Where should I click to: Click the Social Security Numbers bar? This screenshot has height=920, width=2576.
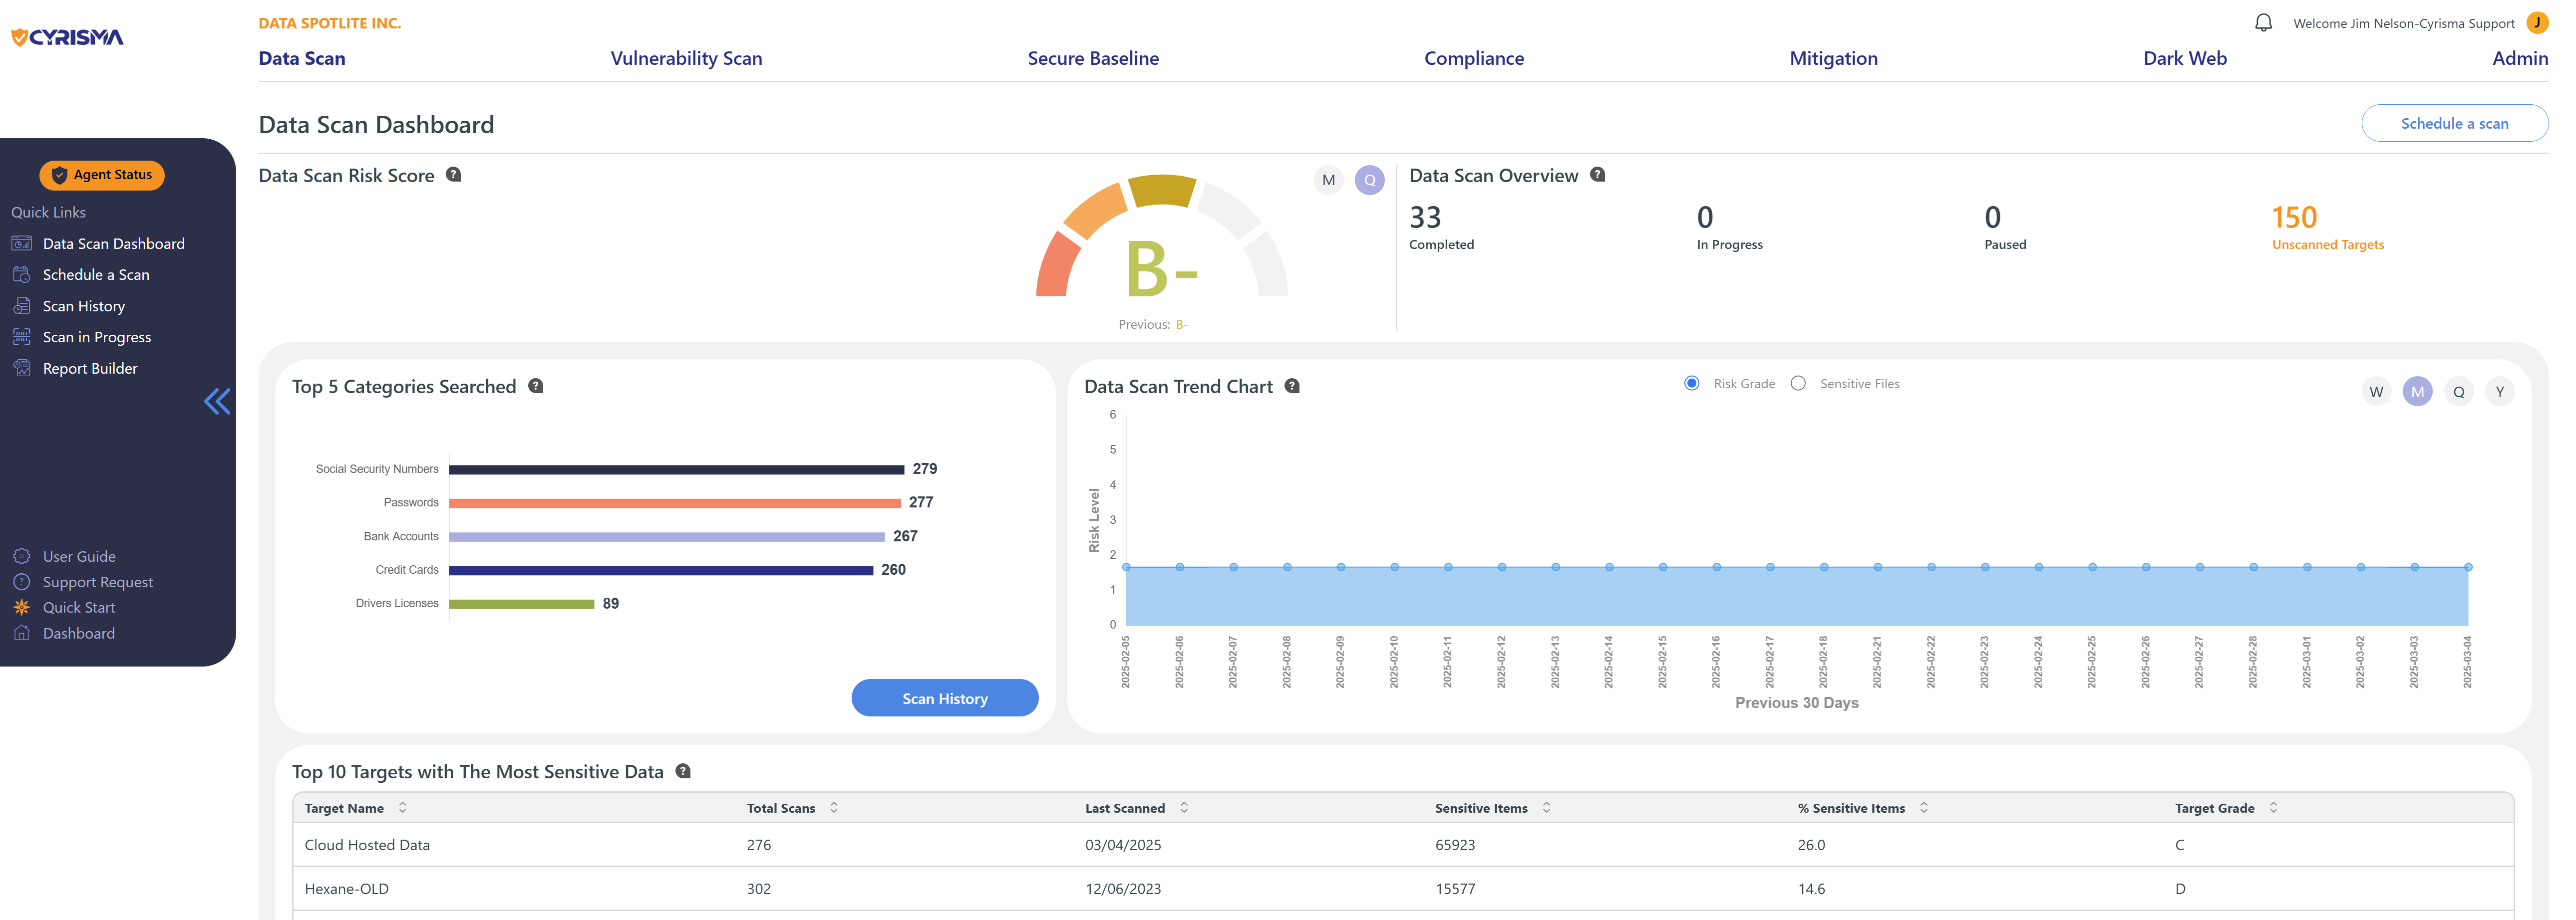(x=676, y=468)
